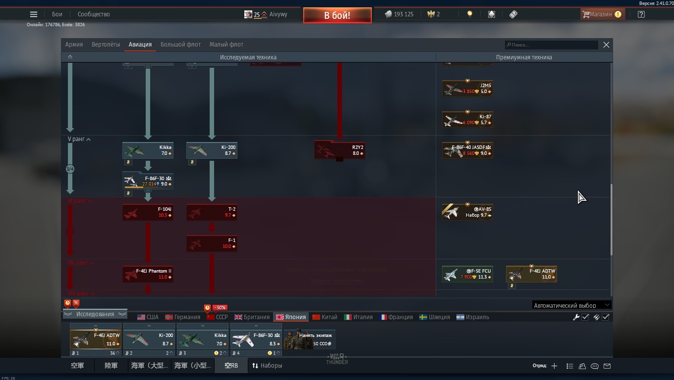
Task: Select the locked F-1 aircraft
Action: coord(212,243)
